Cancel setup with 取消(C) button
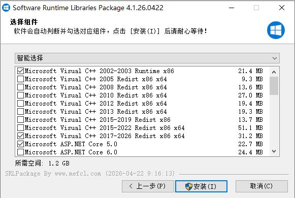The height and width of the screenshot is (198, 295). pyautogui.click(x=261, y=186)
